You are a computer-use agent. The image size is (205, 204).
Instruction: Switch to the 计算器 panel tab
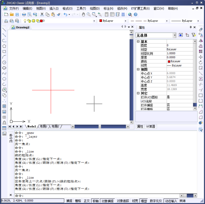point(151,127)
